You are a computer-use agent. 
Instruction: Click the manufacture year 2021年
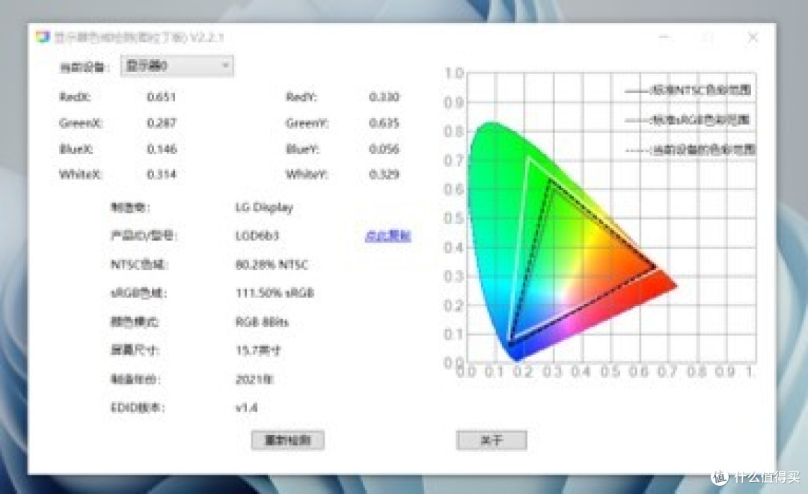tap(254, 379)
